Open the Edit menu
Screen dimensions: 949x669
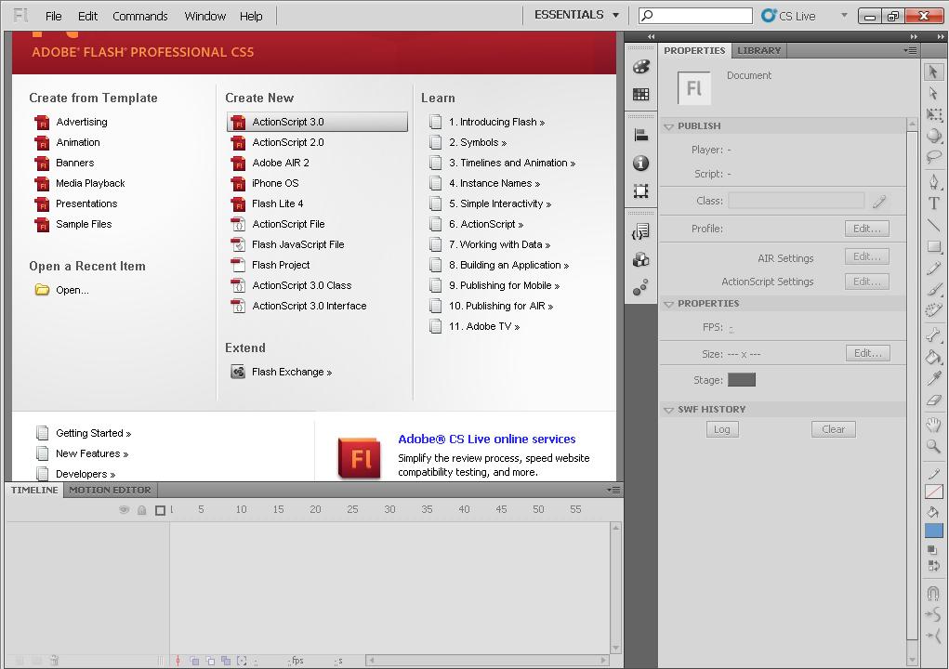pyautogui.click(x=87, y=17)
